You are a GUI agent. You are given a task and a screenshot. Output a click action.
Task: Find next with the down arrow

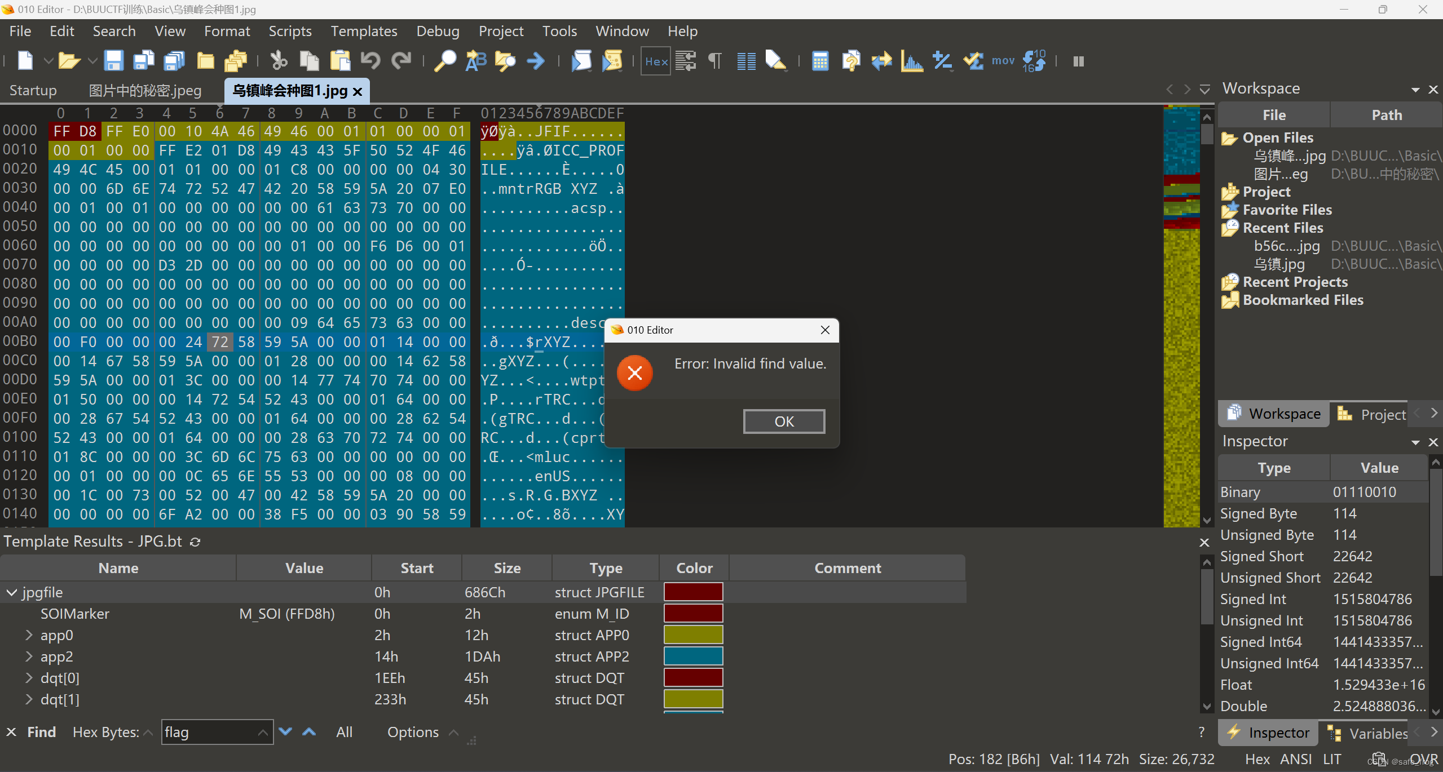pyautogui.click(x=285, y=732)
